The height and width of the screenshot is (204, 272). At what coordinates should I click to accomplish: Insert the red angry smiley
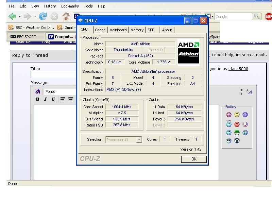[237, 124]
